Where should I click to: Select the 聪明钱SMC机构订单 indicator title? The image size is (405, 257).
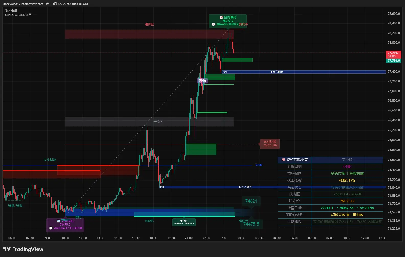[x=18, y=15]
